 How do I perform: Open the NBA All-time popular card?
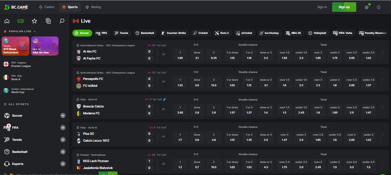(45, 46)
